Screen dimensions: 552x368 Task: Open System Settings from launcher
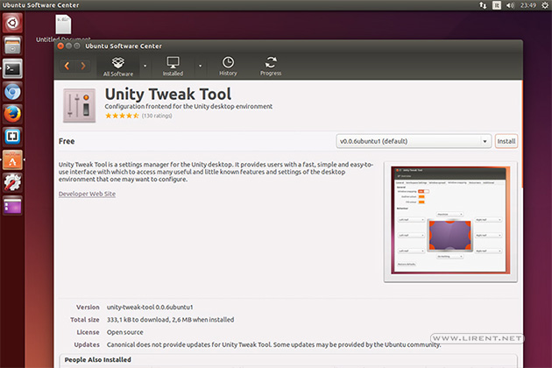[x=12, y=183]
